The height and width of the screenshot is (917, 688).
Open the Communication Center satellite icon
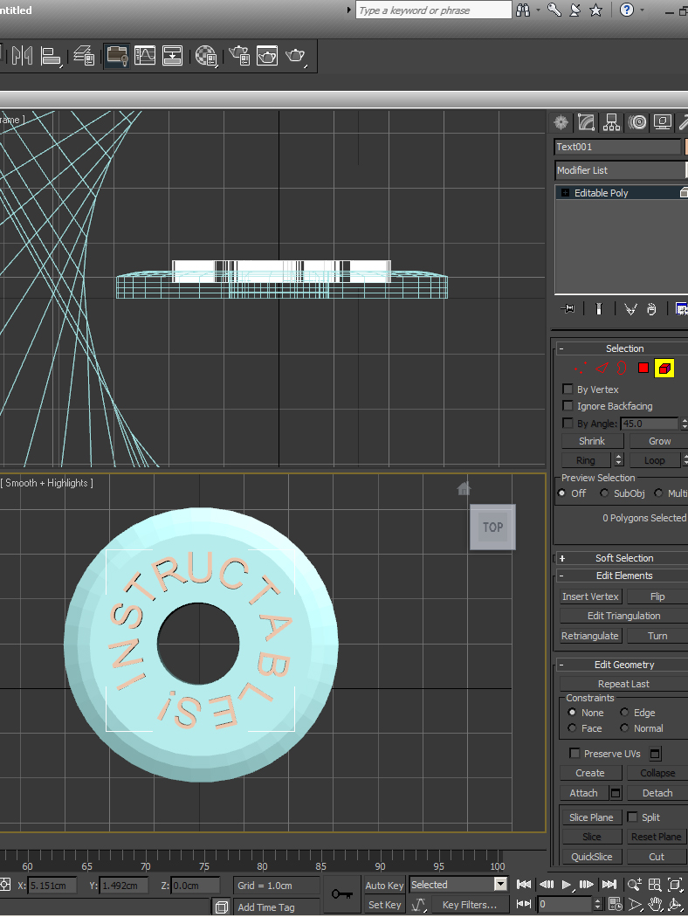click(575, 10)
